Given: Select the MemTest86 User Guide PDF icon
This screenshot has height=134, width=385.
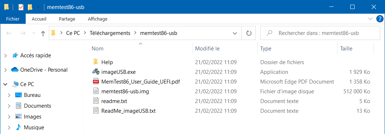Looking at the screenshot, I should coord(96,82).
